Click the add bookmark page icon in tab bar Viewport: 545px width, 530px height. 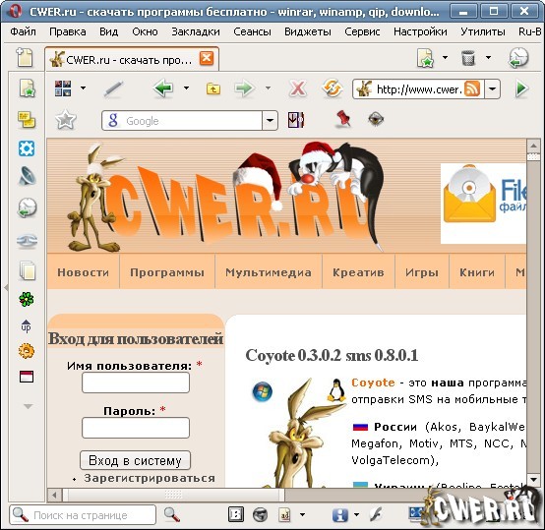click(x=425, y=58)
